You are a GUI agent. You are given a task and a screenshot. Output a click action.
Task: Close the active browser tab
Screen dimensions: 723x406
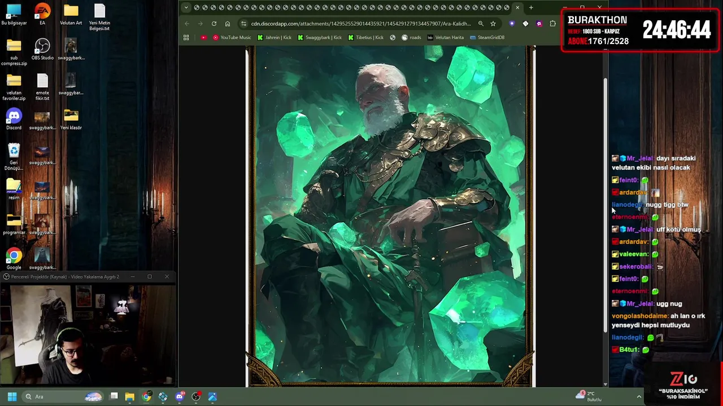tap(517, 7)
